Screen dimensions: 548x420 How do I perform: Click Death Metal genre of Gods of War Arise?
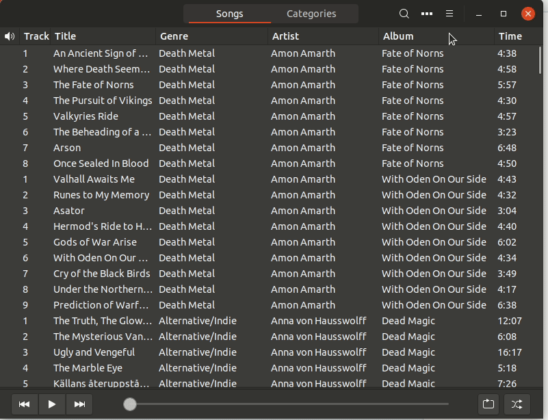(x=187, y=242)
